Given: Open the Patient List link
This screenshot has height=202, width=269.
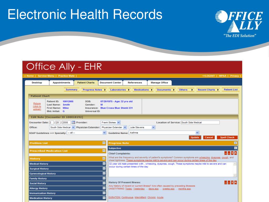Looking at the screenshot, I should [231, 90].
